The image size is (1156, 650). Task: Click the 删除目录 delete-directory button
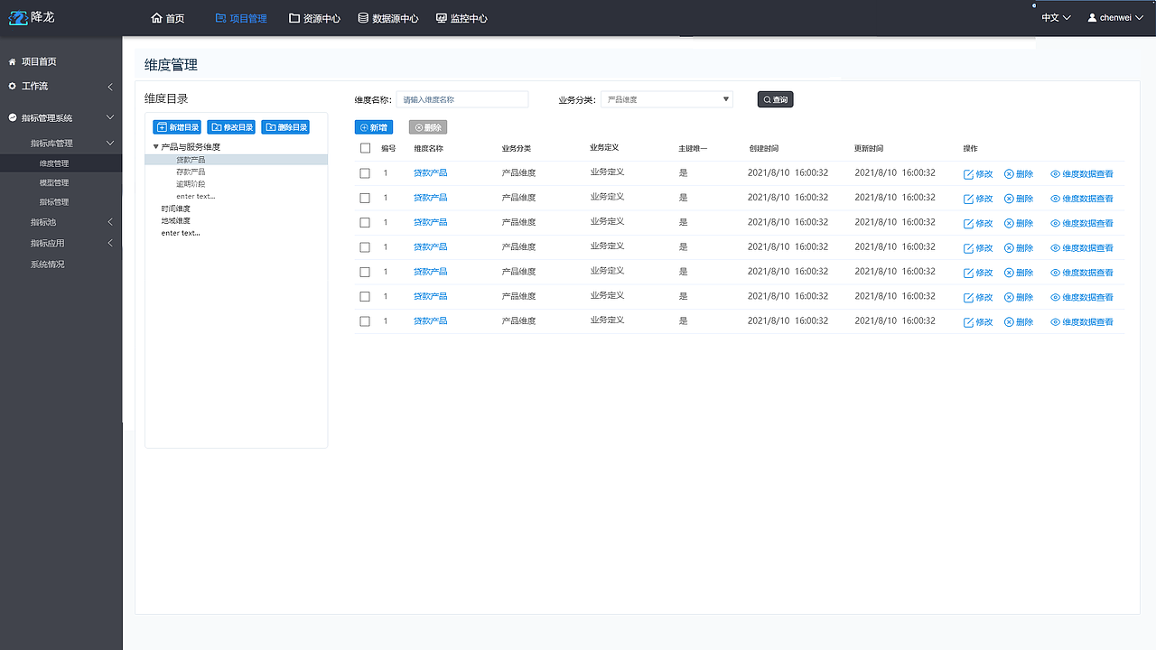pyautogui.click(x=285, y=127)
